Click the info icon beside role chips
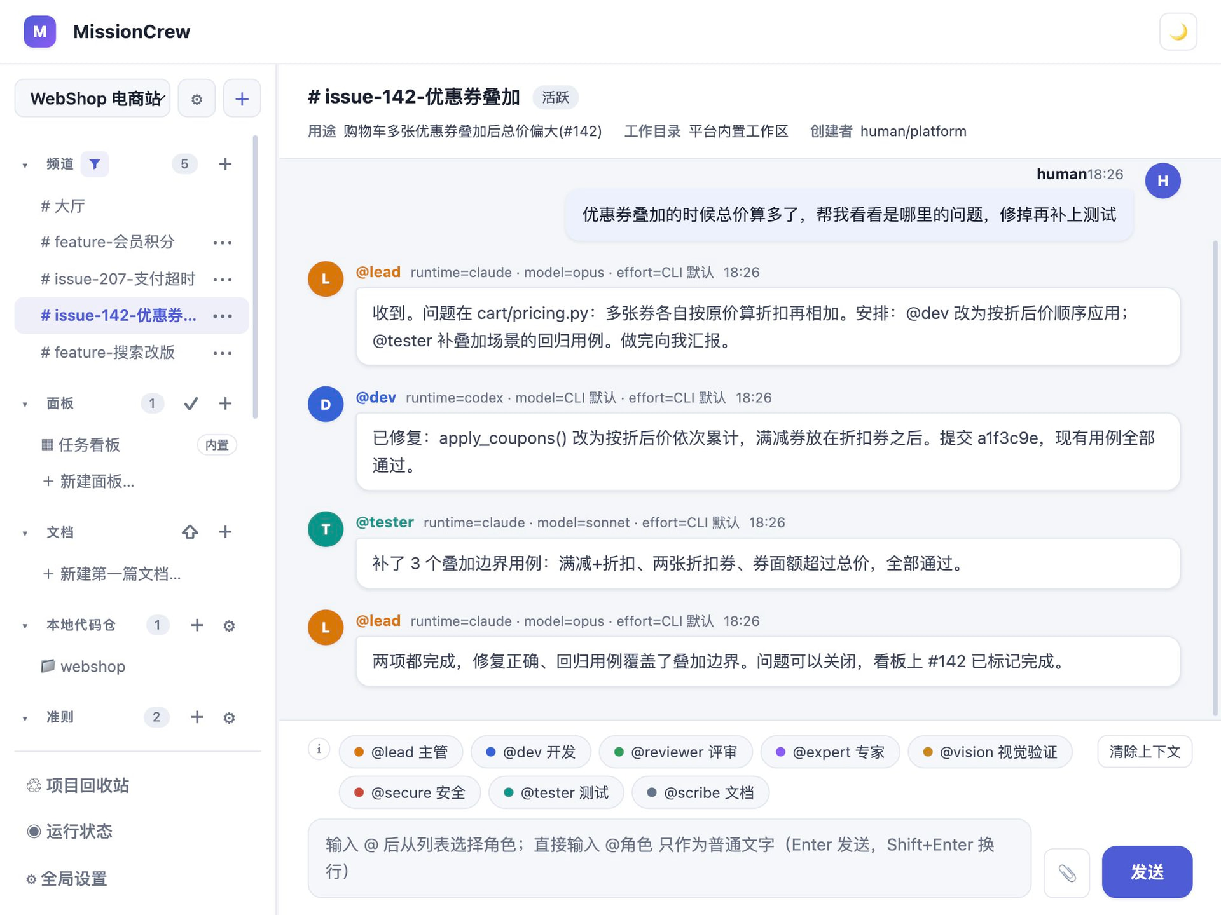Screen dimensions: 1221x915 click(x=319, y=749)
